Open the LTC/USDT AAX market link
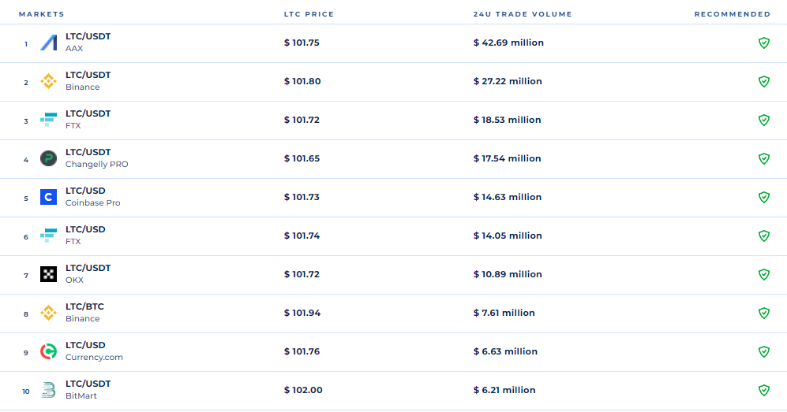Screen dimensions: 787x412 point(88,37)
